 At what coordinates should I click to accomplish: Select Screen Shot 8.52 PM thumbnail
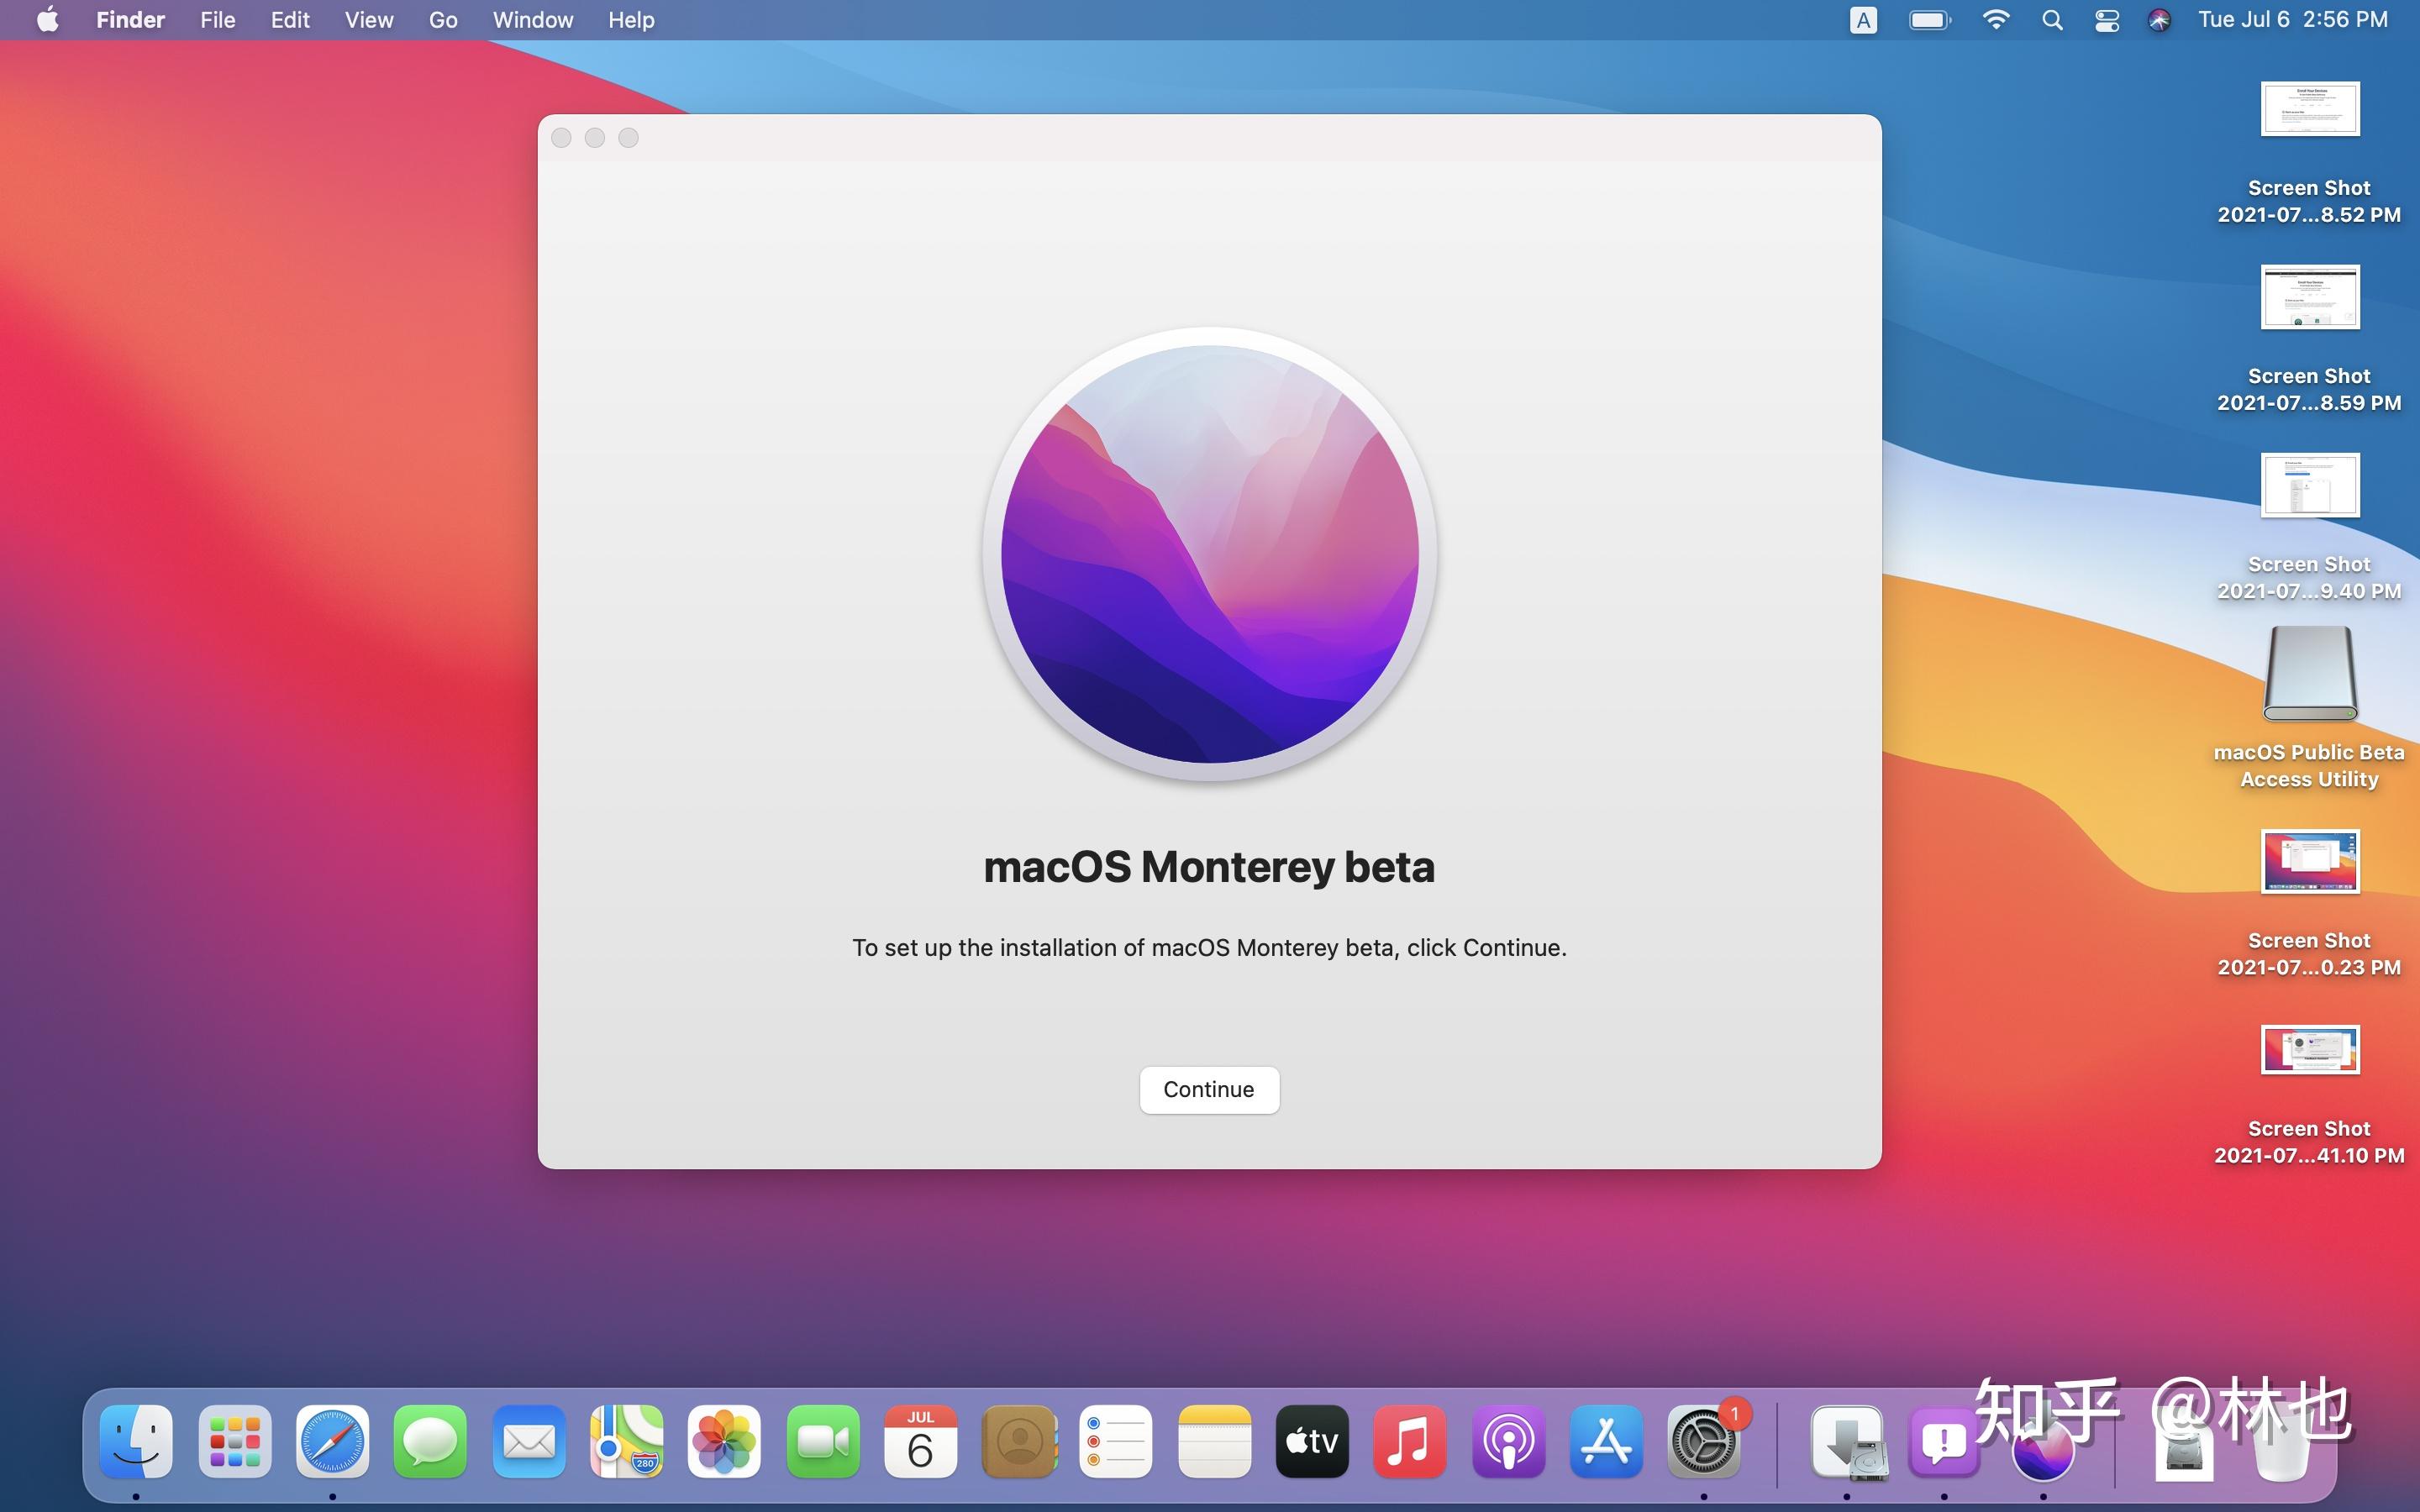(x=2309, y=109)
